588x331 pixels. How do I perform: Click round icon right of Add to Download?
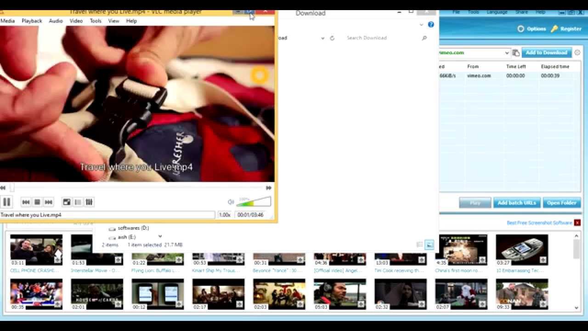point(577,52)
